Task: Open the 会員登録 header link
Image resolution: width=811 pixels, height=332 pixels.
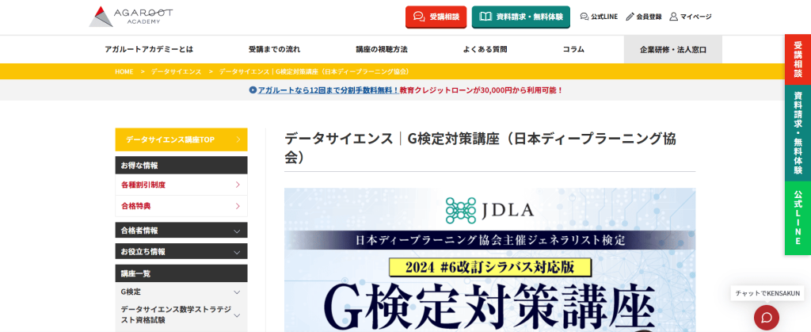Action: pos(643,17)
